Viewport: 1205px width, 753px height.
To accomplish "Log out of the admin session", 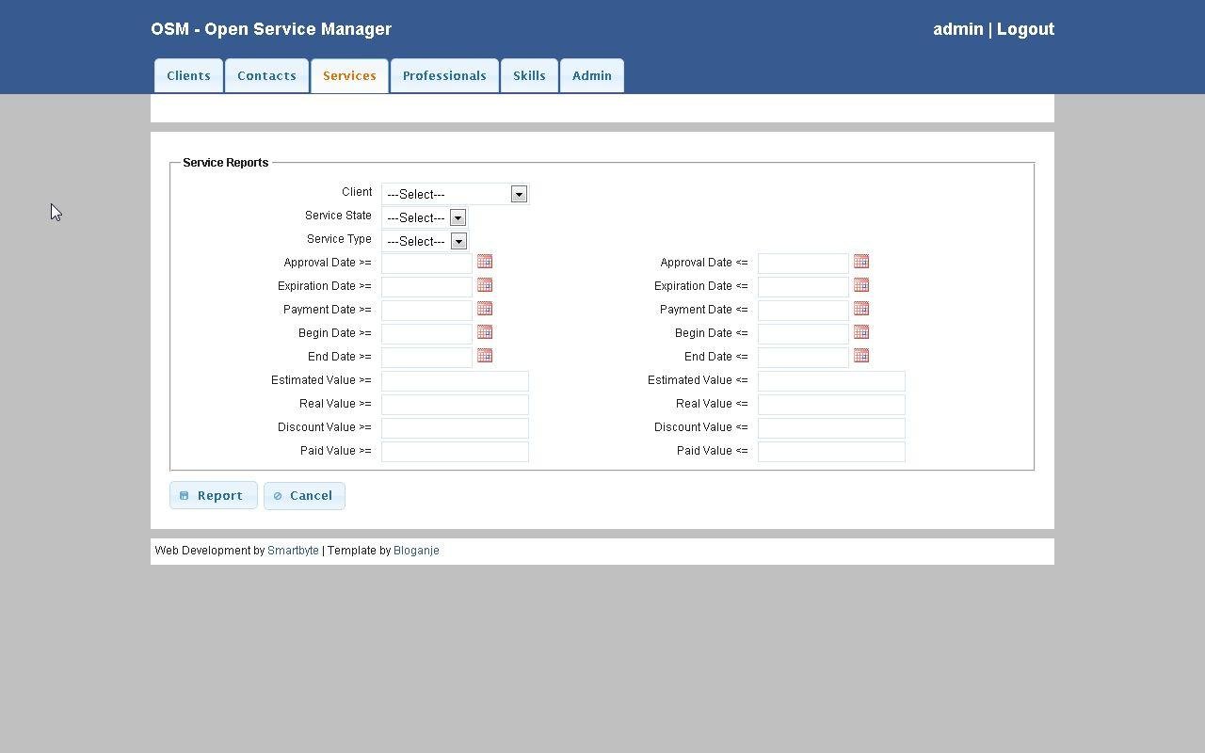I will coord(1025,29).
